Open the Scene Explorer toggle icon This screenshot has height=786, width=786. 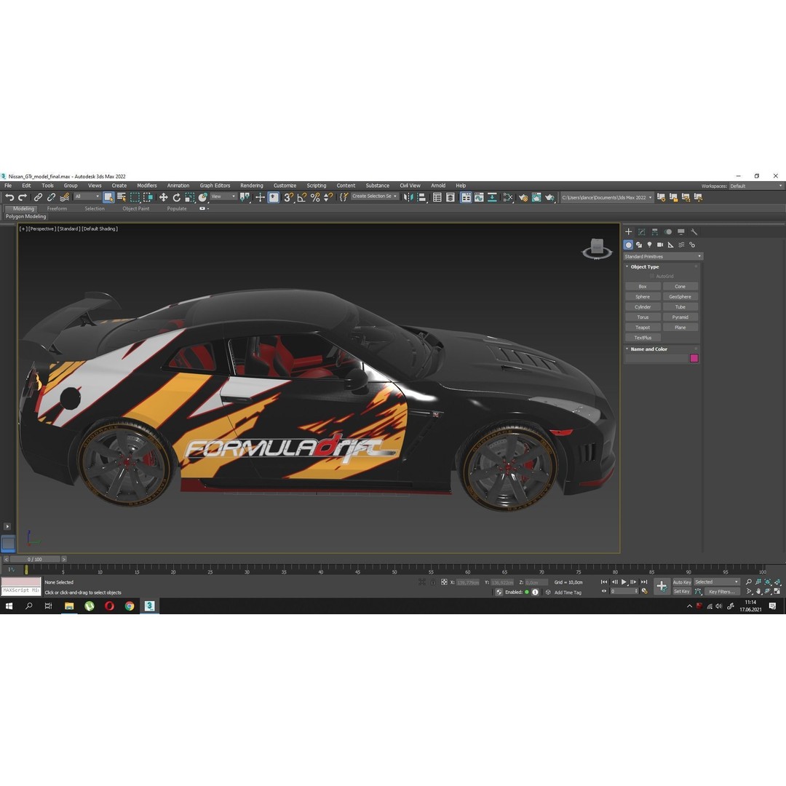tap(437, 197)
